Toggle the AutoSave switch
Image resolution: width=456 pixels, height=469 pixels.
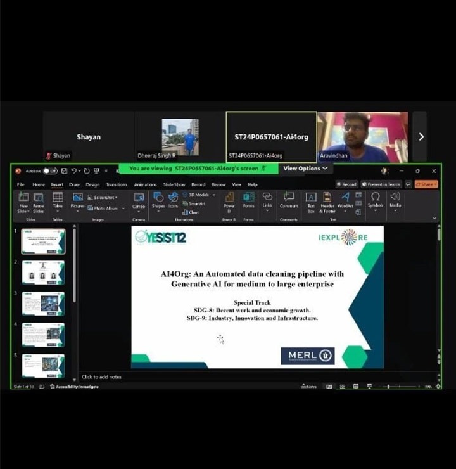click(50, 171)
